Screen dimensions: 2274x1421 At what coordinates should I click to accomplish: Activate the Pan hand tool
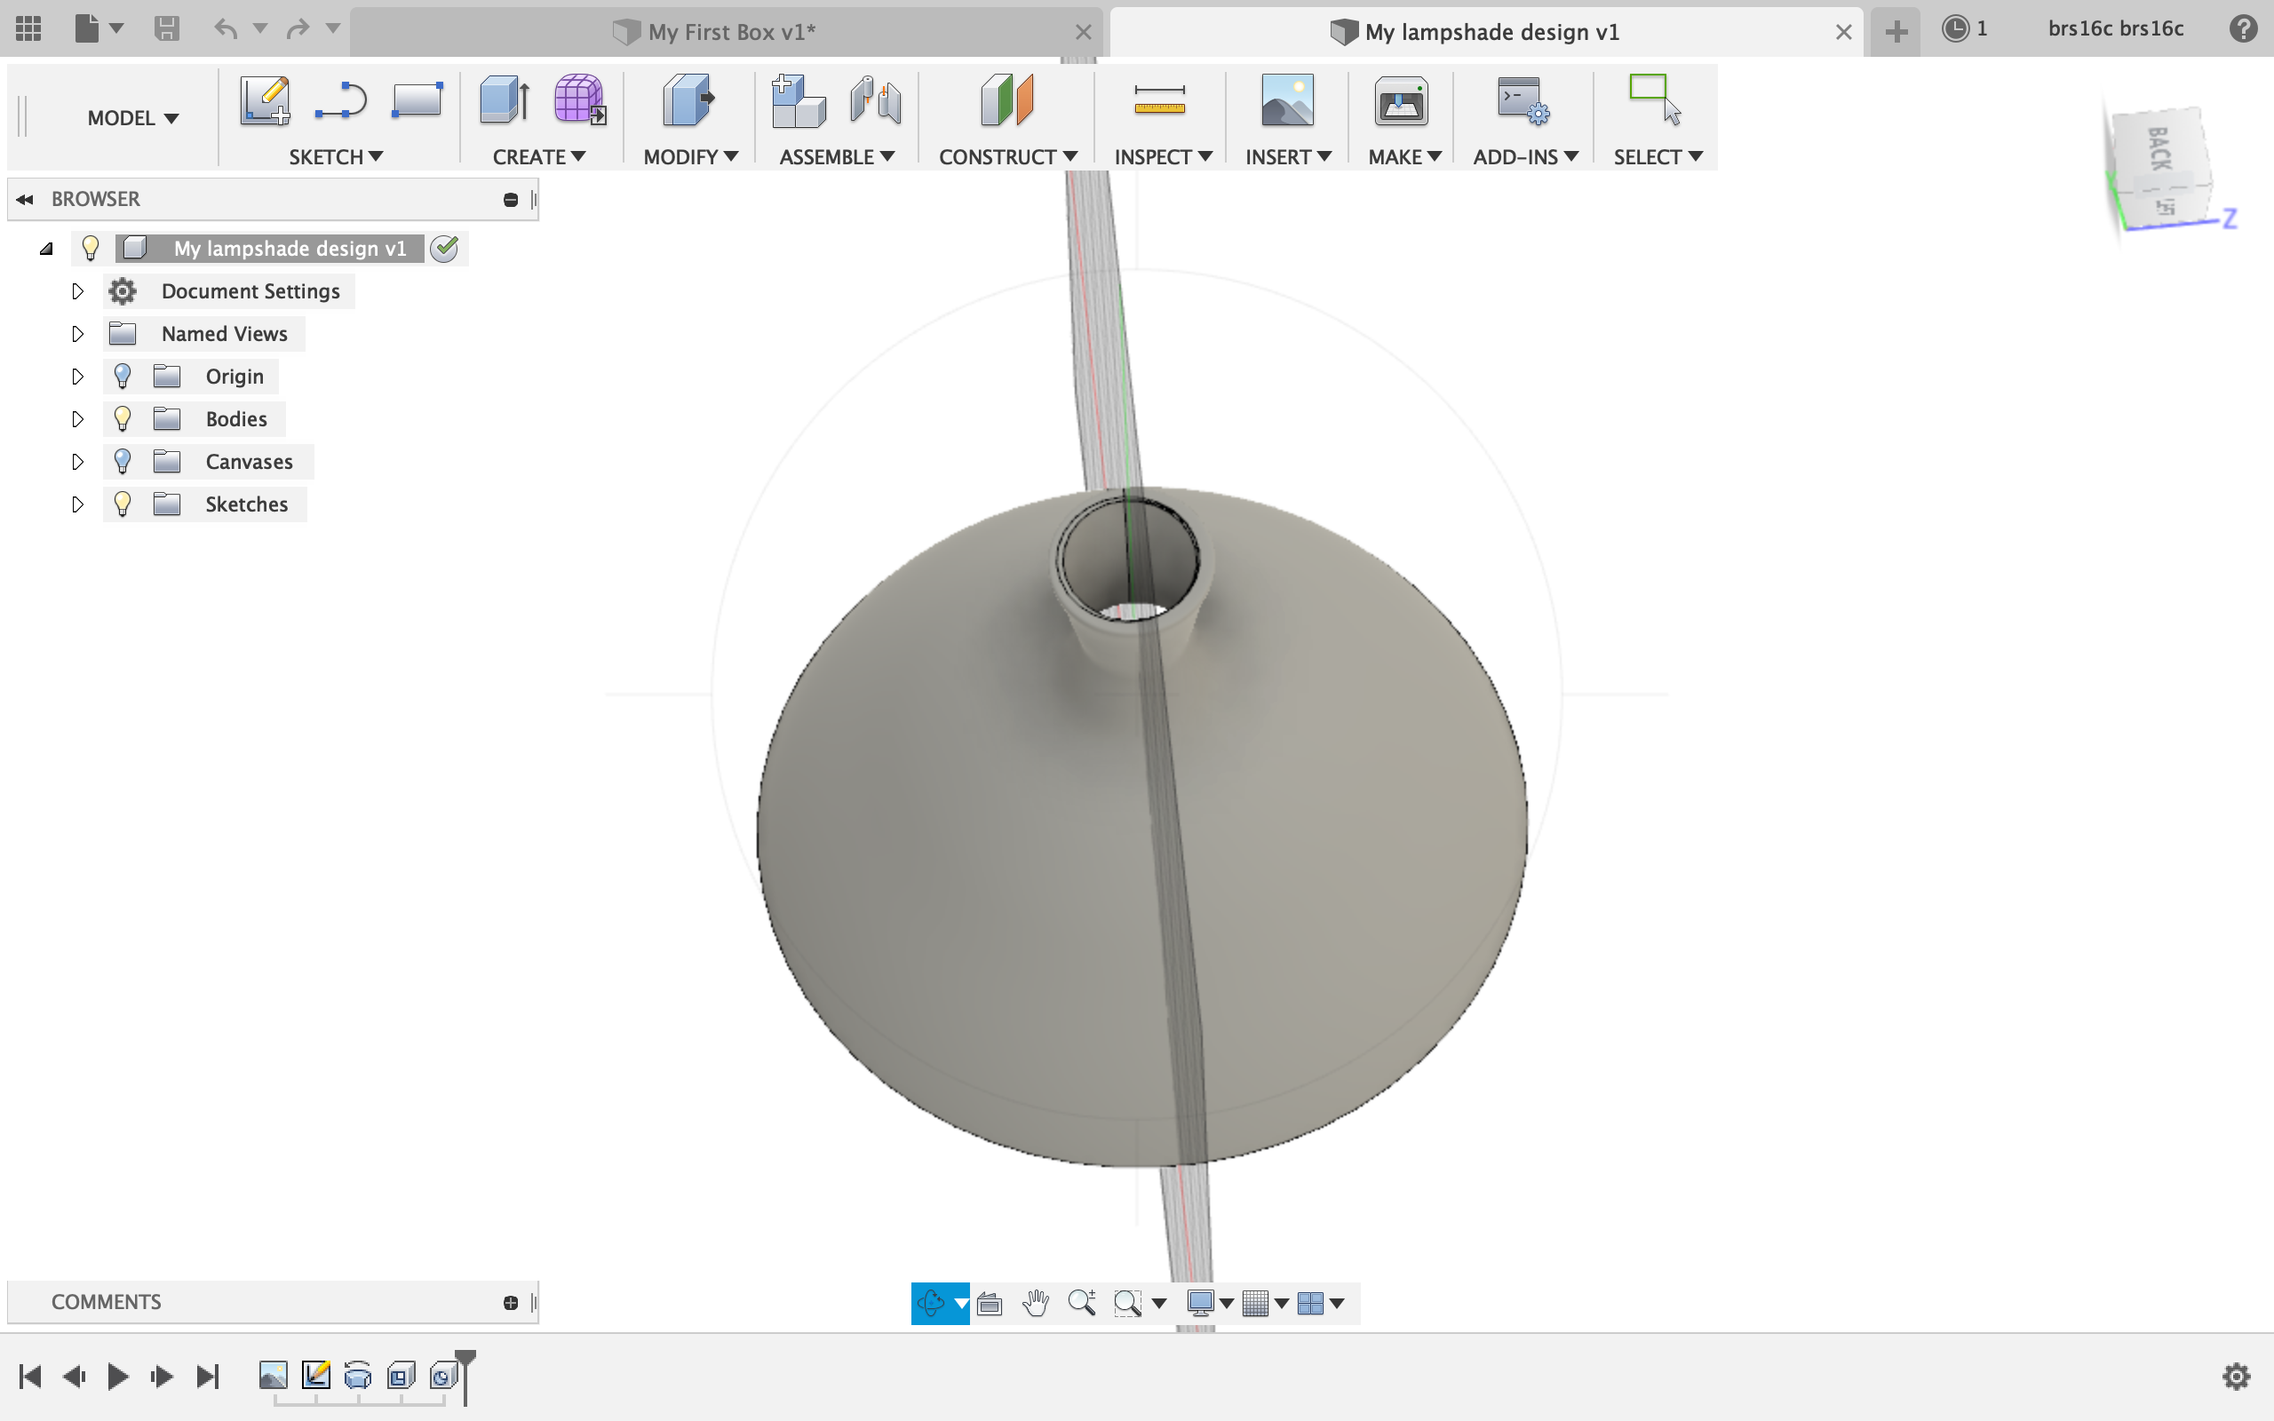(1036, 1303)
